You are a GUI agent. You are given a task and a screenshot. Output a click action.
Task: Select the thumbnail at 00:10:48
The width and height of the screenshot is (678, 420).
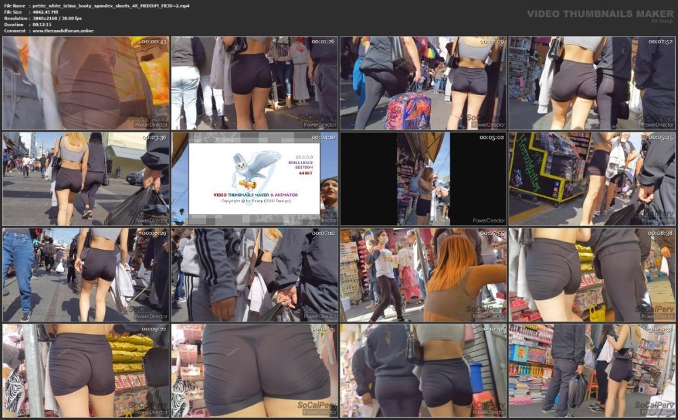pyautogui.click(x=423, y=371)
